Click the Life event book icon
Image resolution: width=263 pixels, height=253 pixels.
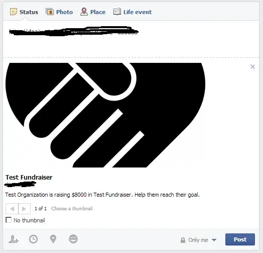117,12
